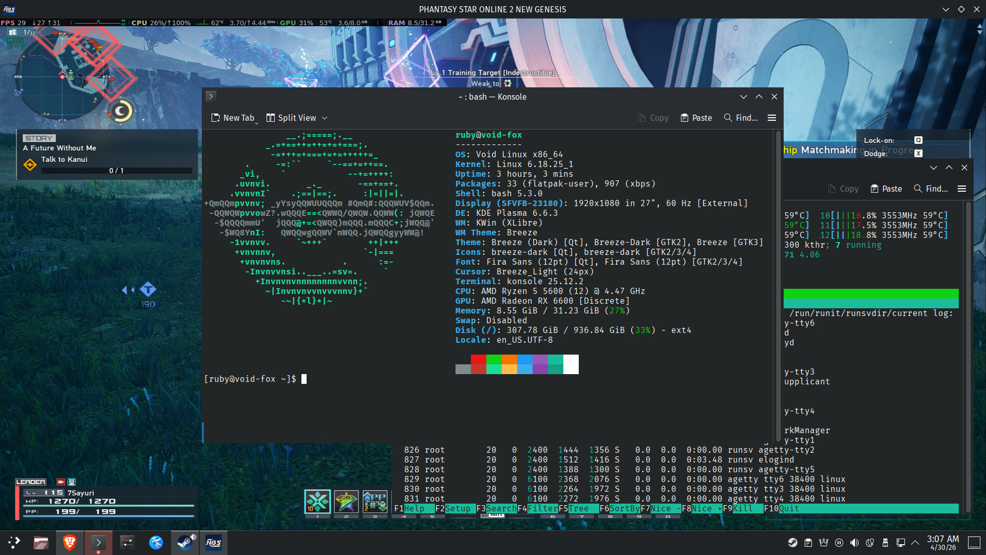The image size is (986, 555).
Task: Click the Steam icon in the taskbar
Action: [x=185, y=542]
